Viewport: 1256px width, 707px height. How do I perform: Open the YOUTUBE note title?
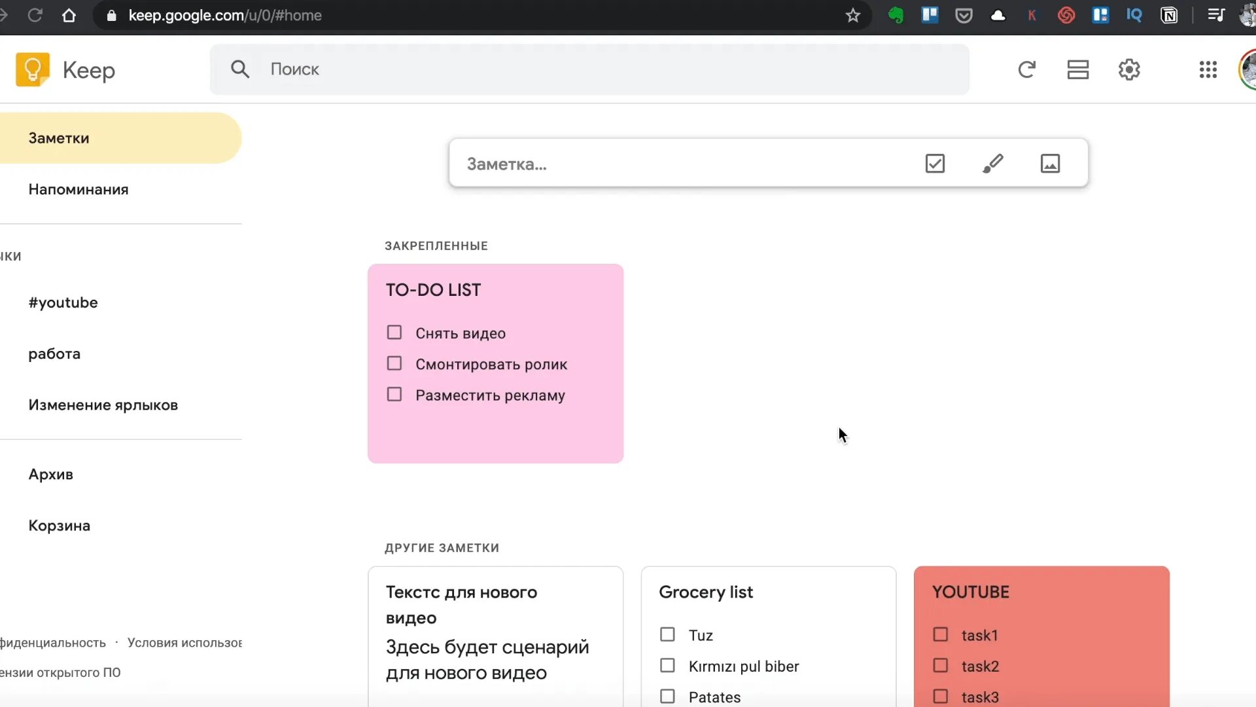971,592
